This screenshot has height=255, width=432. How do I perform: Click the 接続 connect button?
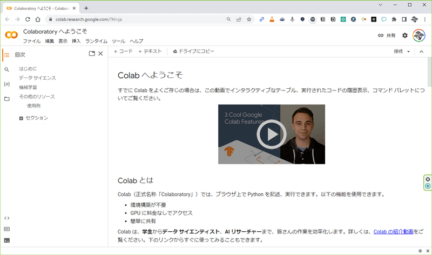(x=398, y=51)
